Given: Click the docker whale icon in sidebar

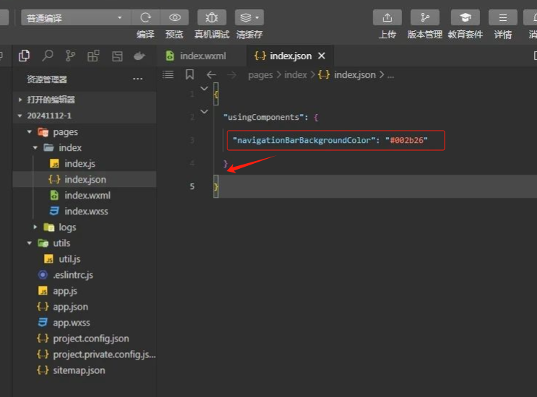Looking at the screenshot, I should (139, 56).
